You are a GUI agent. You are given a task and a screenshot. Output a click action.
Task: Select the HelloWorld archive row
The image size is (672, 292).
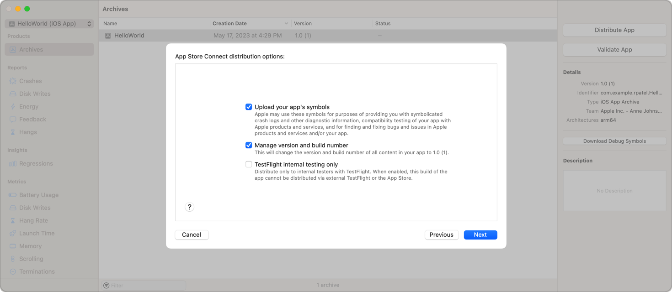point(328,36)
